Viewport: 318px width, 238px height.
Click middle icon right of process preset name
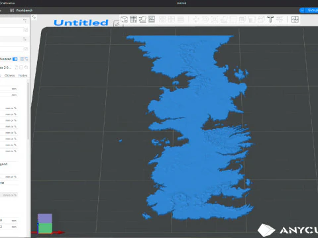21,67
